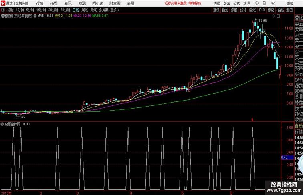
Task: Click the 标记 toolbar button
Action: (271, 10)
